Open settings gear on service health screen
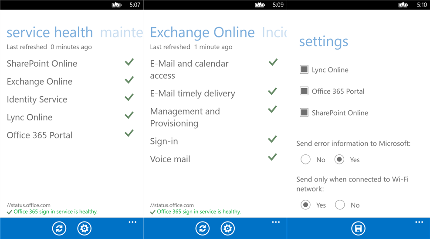The height and width of the screenshot is (239, 430). point(84,228)
